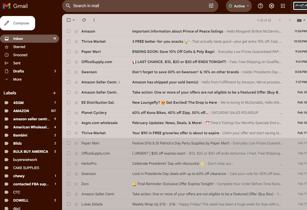This screenshot has width=307, height=210.
Task: Open the Inbox folder
Action: [30, 39]
